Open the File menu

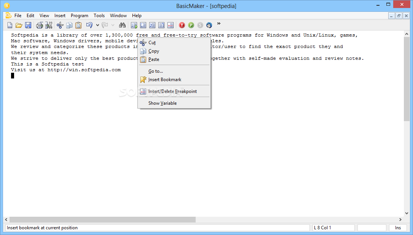click(x=18, y=16)
